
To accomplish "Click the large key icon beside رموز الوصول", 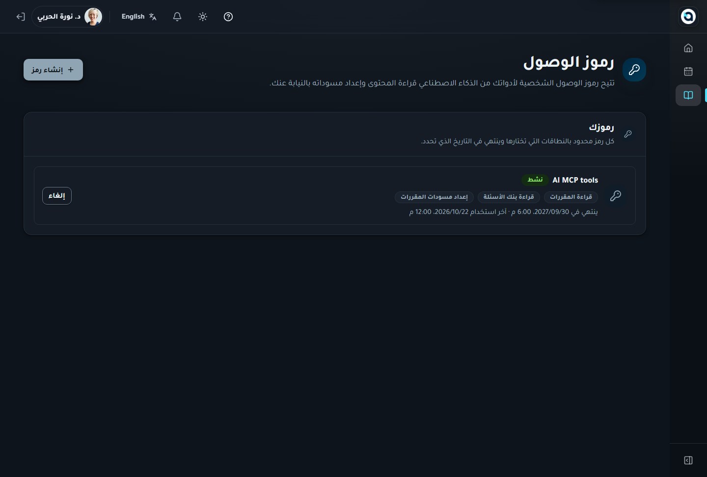I will click(634, 70).
